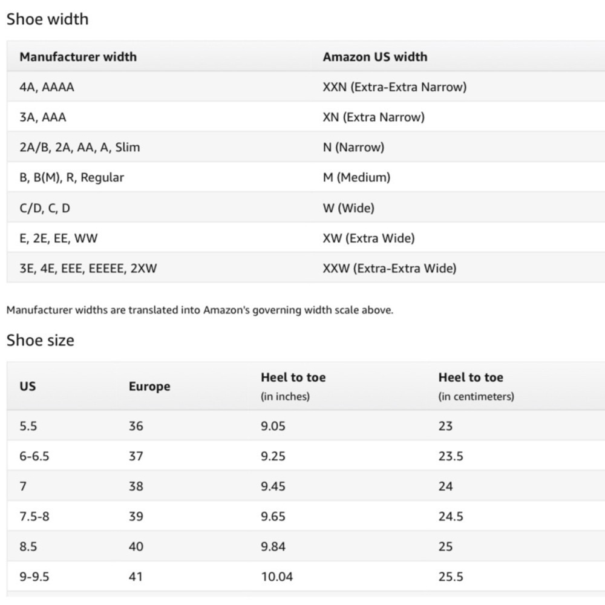Click the "XW (Extra Wide)" width cell

pos(368,238)
